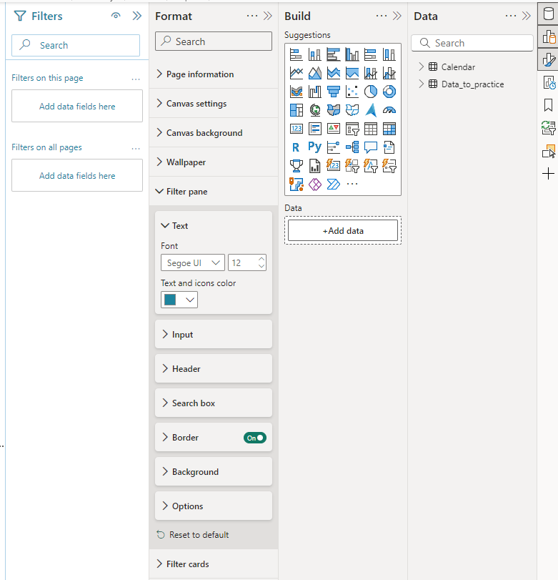Add a Matrix visual

pos(389,129)
